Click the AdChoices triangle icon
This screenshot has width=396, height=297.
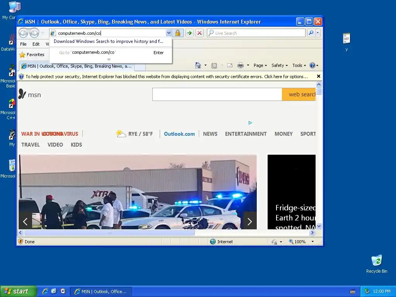point(250,123)
